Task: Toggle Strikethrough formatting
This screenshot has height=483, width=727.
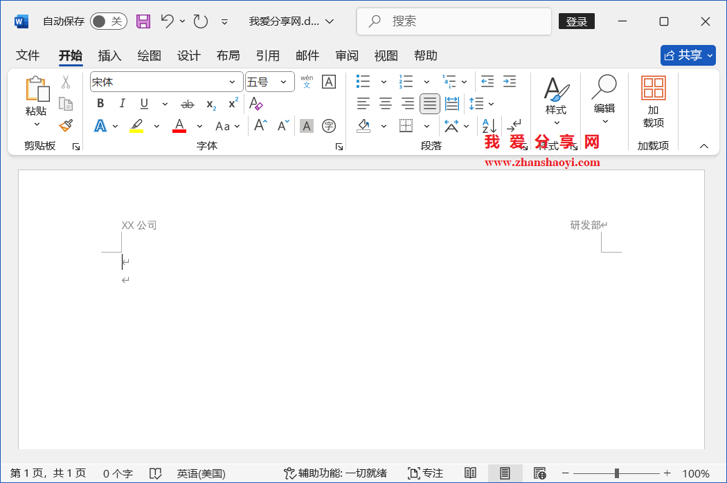Action: tap(188, 104)
